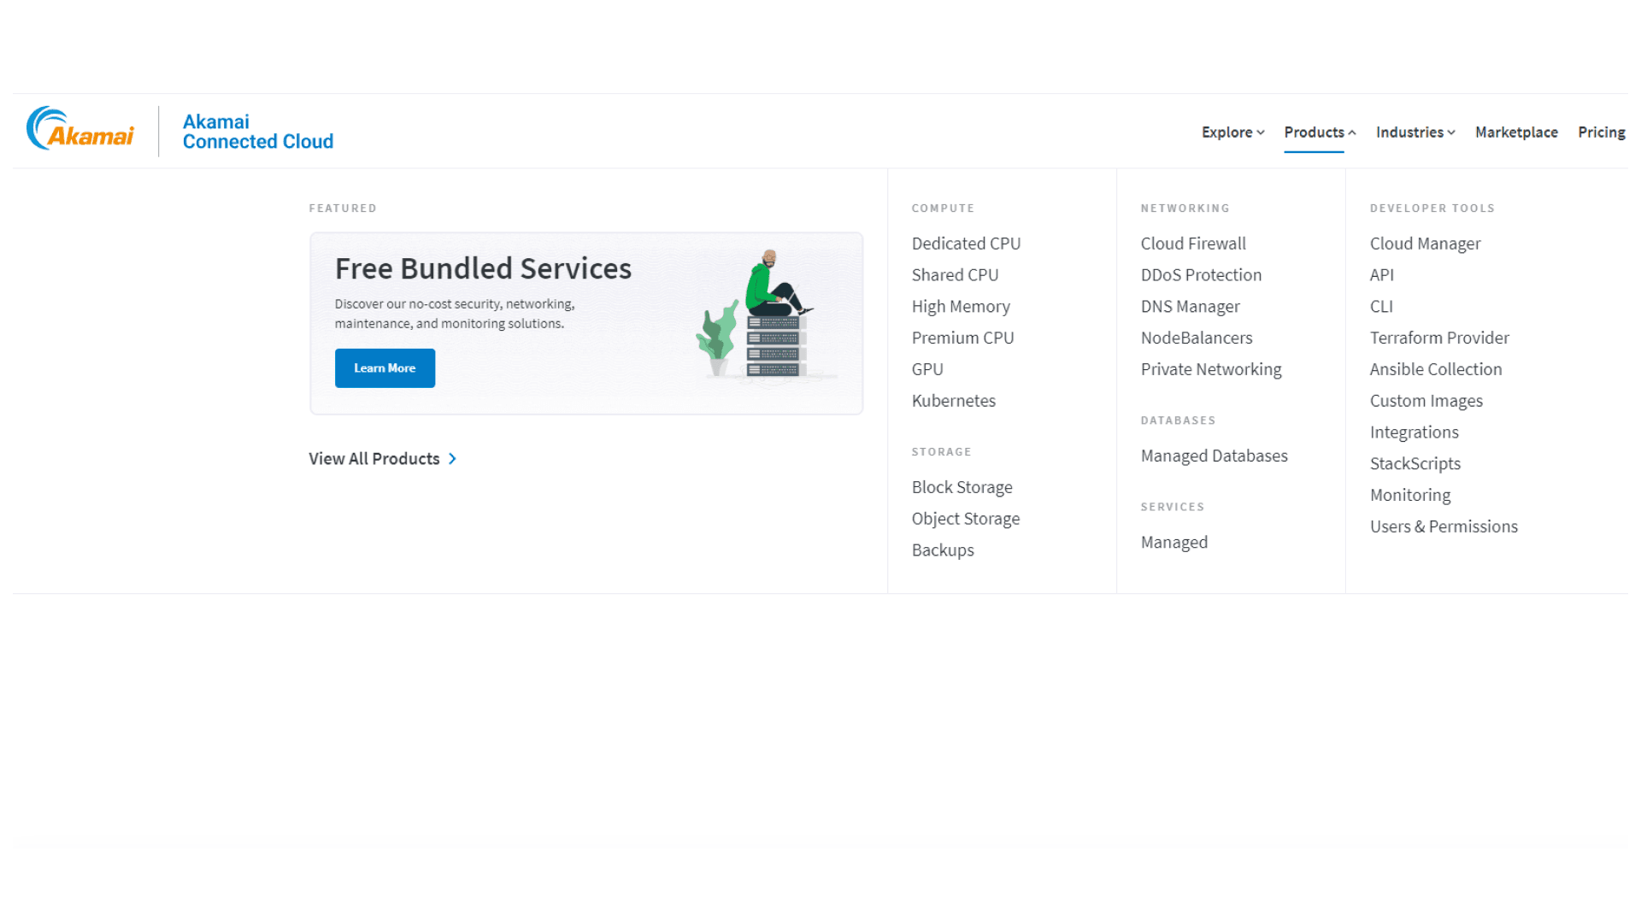Open High Memory product page
Image resolution: width=1641 pixels, height=923 pixels.
point(961,307)
